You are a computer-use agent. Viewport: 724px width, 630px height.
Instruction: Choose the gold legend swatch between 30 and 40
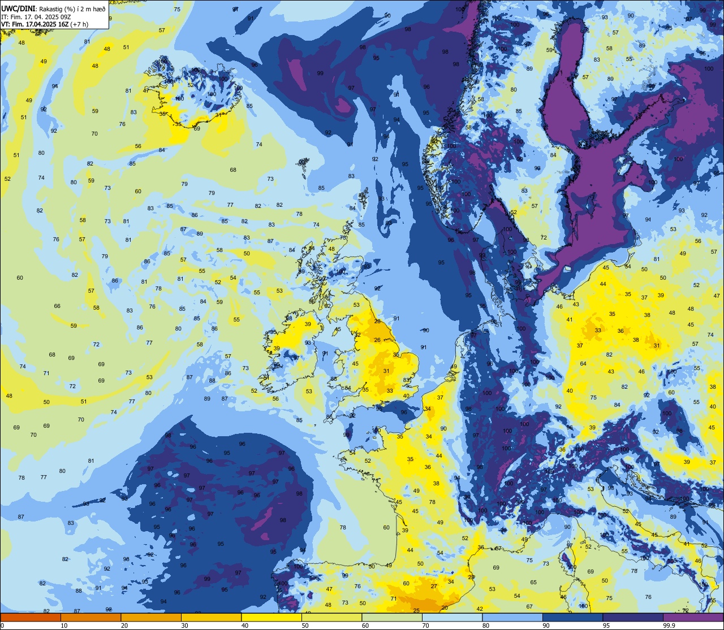211,617
